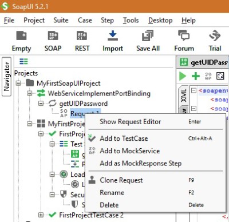This screenshot has height=222, width=229.
Task: Open the Tools menu
Action: pyautogui.click(x=131, y=20)
